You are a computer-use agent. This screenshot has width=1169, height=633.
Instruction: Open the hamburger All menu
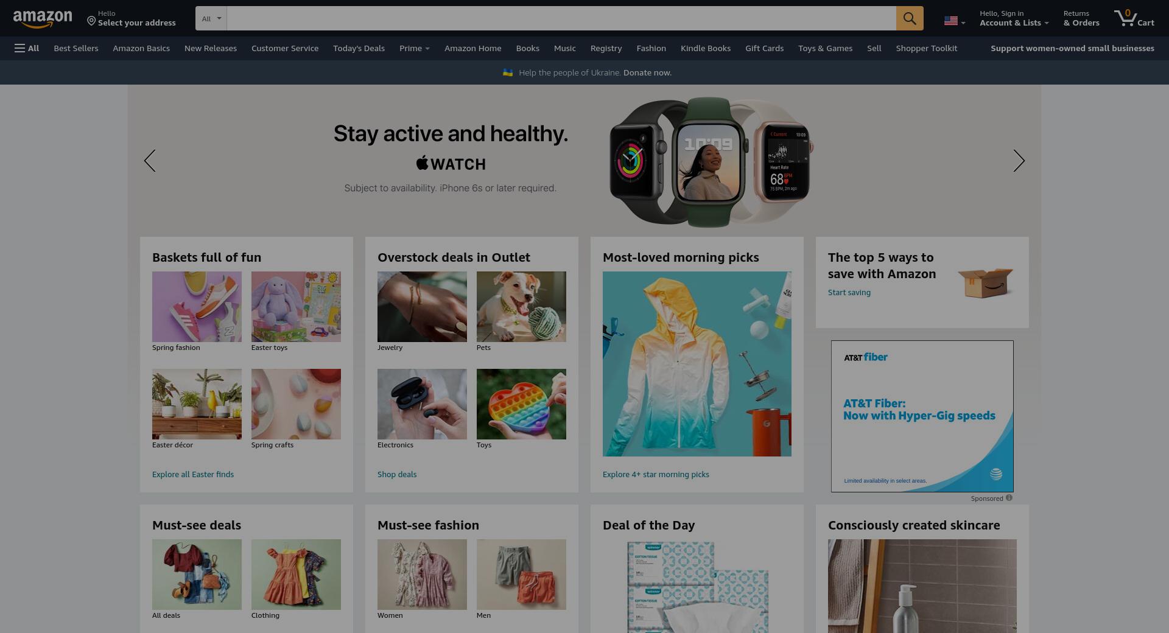tap(27, 48)
